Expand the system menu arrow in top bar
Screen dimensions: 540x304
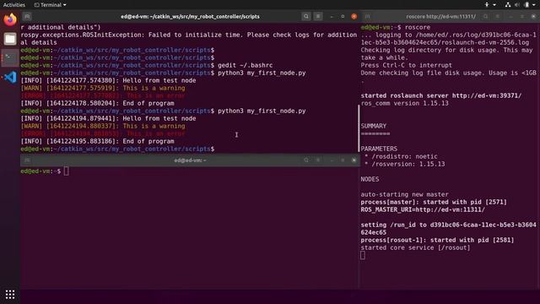click(x=534, y=5)
